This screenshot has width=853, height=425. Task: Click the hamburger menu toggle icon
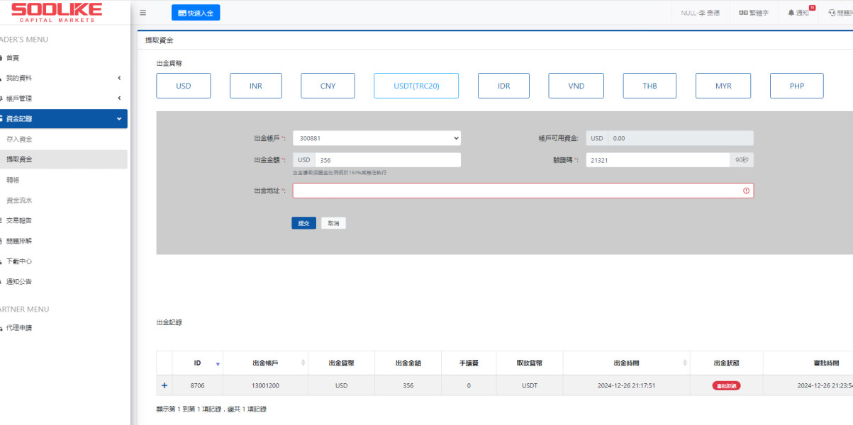143,13
